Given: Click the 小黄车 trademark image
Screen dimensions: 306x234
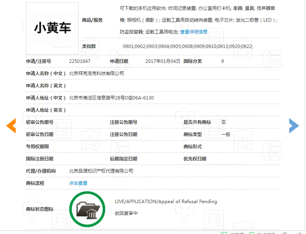Looking at the screenshot, I should 52,29.
